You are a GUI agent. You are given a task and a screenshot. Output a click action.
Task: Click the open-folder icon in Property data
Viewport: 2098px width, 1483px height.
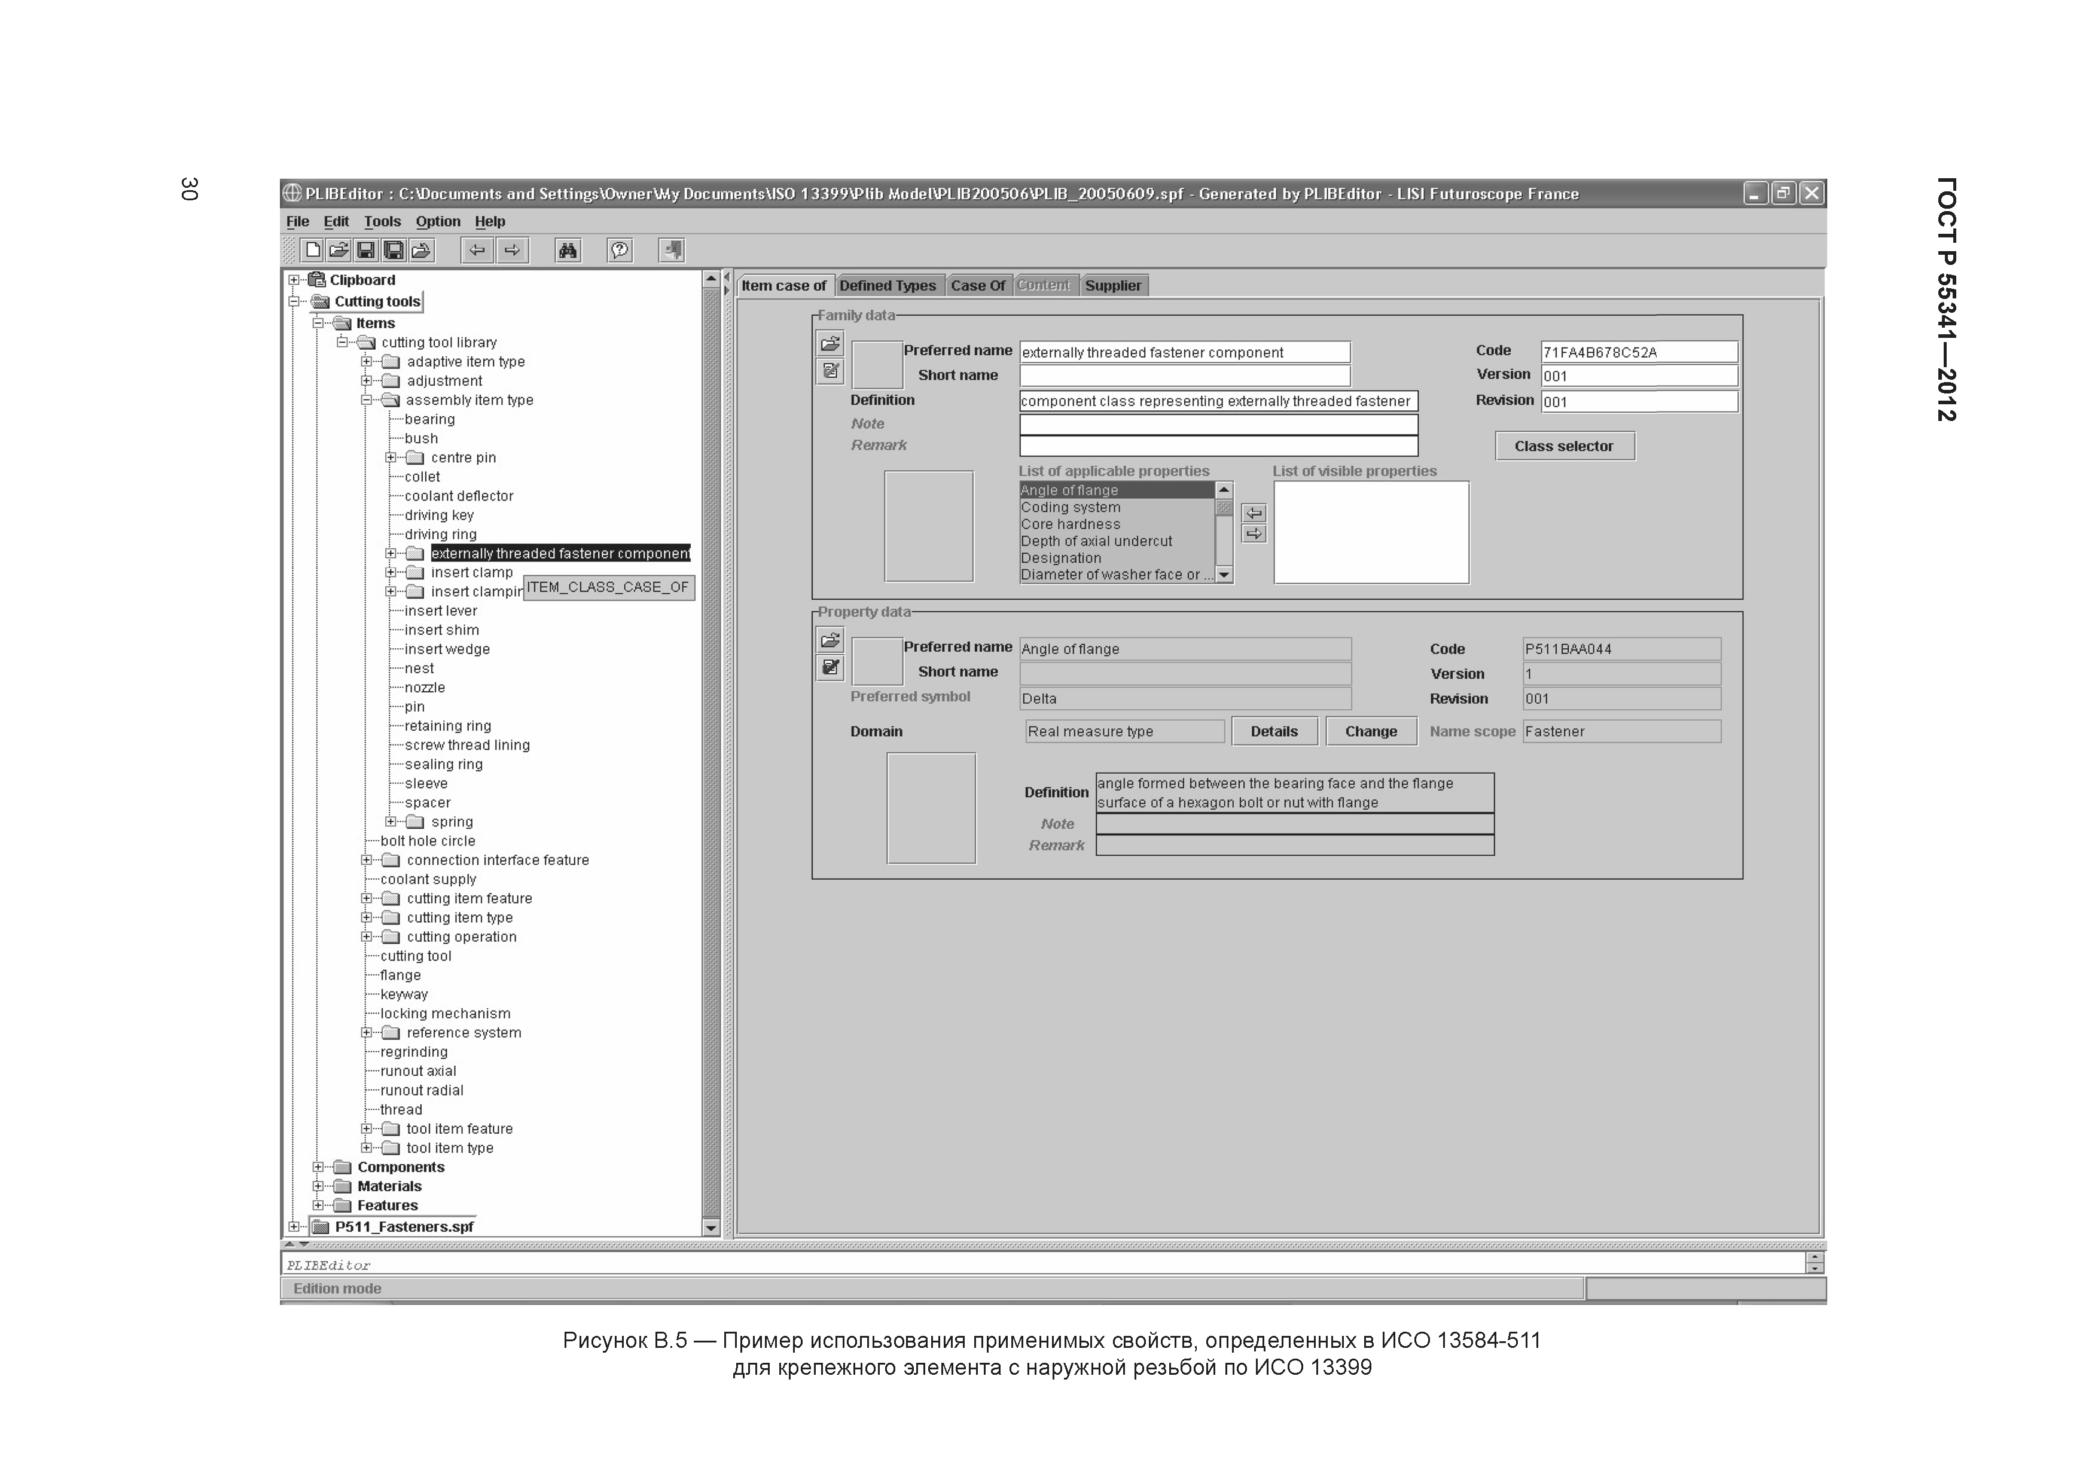(x=831, y=640)
